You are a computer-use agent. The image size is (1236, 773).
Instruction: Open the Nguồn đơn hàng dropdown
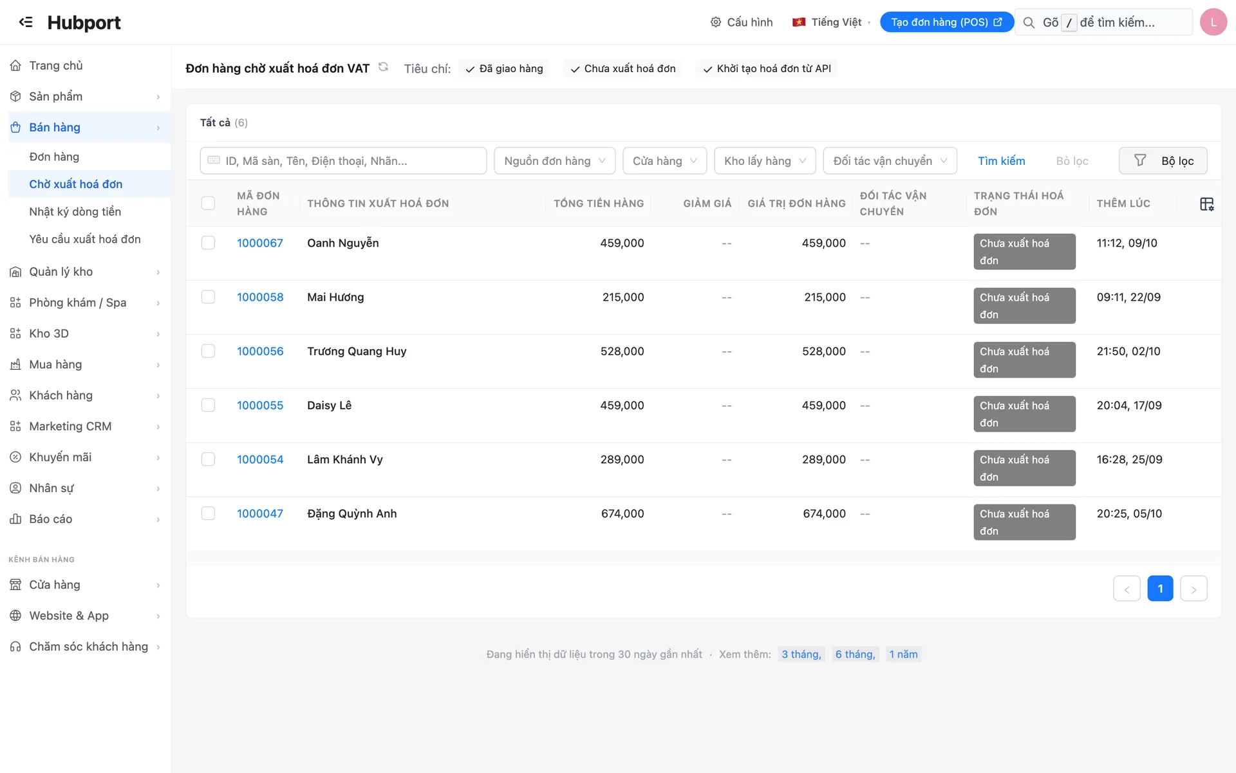click(x=554, y=161)
